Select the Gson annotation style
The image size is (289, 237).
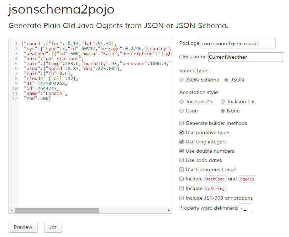pyautogui.click(x=182, y=111)
